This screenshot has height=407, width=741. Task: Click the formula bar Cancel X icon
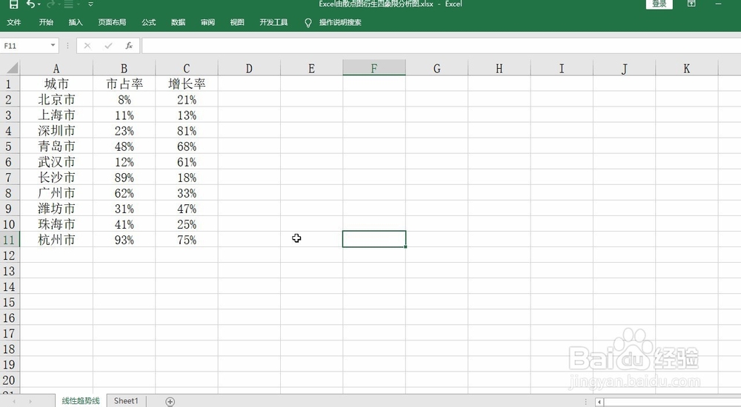[87, 46]
